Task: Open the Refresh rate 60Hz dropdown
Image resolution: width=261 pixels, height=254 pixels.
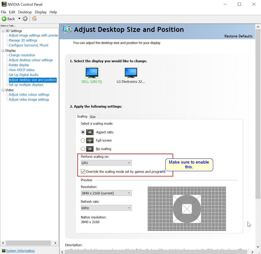Action: pyautogui.click(x=106, y=208)
